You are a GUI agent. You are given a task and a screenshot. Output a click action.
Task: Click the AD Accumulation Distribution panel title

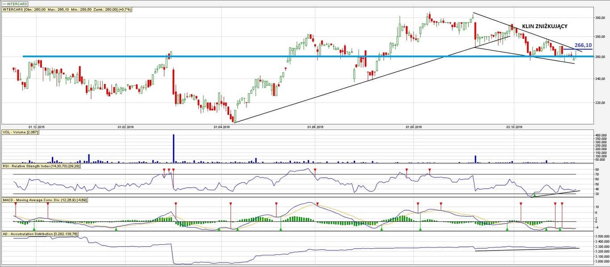tap(40, 234)
